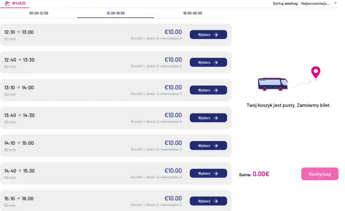The height and width of the screenshot is (211, 345).
Task: Click the bus illustration in empty cart
Action: click(x=273, y=84)
